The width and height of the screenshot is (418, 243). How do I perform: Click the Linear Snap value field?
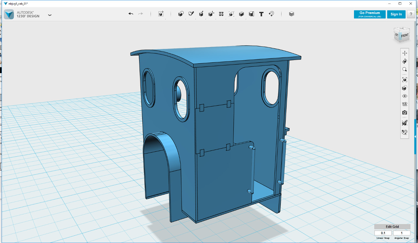pos(383,233)
